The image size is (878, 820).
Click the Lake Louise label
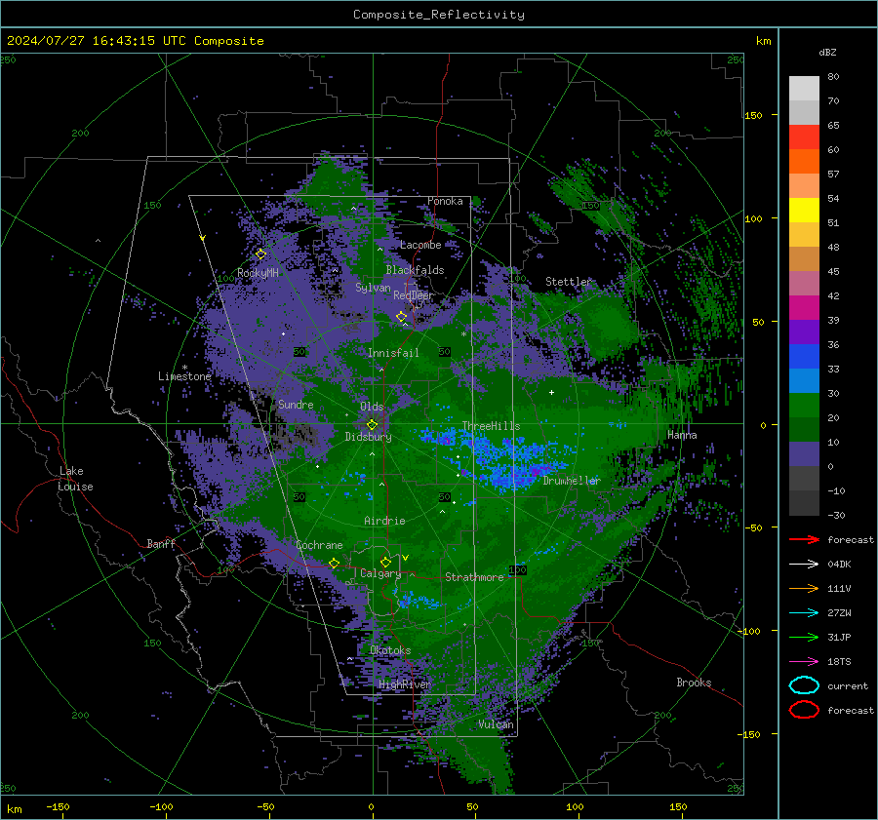pos(75,479)
